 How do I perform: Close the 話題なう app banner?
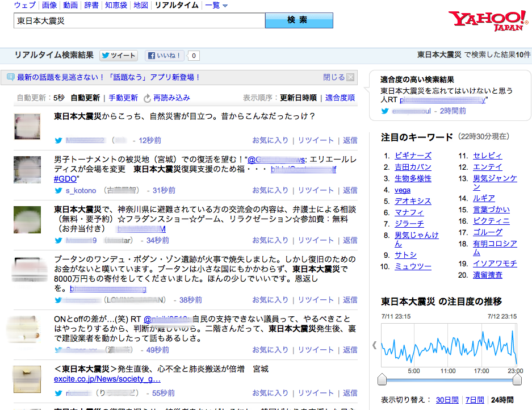(x=350, y=77)
